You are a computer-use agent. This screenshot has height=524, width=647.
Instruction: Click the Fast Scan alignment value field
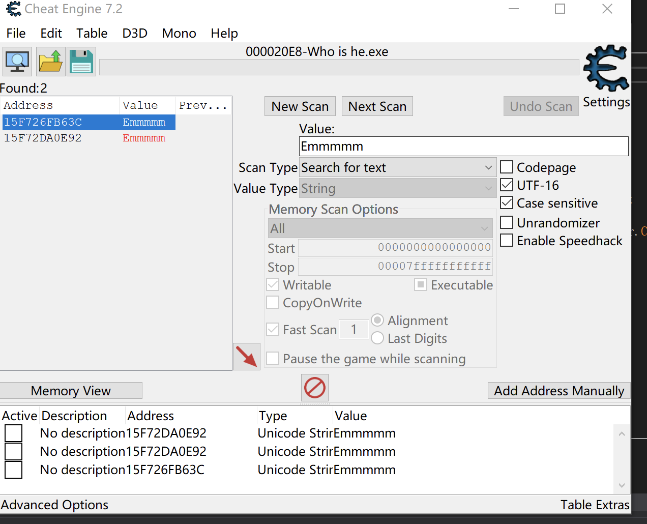point(354,329)
